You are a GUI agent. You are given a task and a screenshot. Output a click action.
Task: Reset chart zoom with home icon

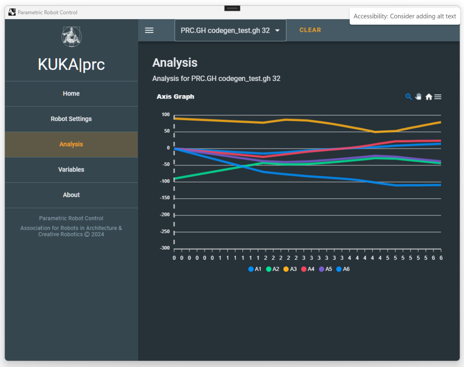click(429, 97)
